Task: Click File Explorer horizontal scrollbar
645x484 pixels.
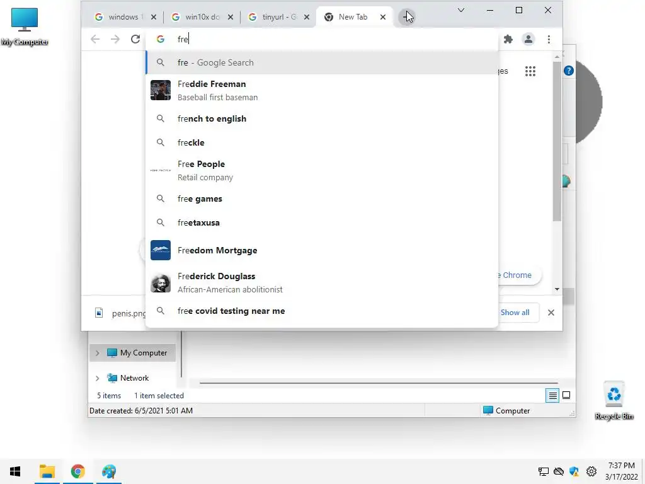Action: (379, 383)
